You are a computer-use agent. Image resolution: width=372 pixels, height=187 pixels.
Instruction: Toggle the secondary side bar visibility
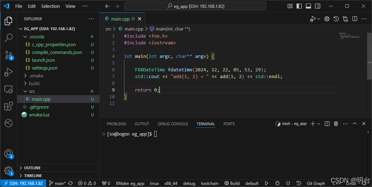pos(318,6)
